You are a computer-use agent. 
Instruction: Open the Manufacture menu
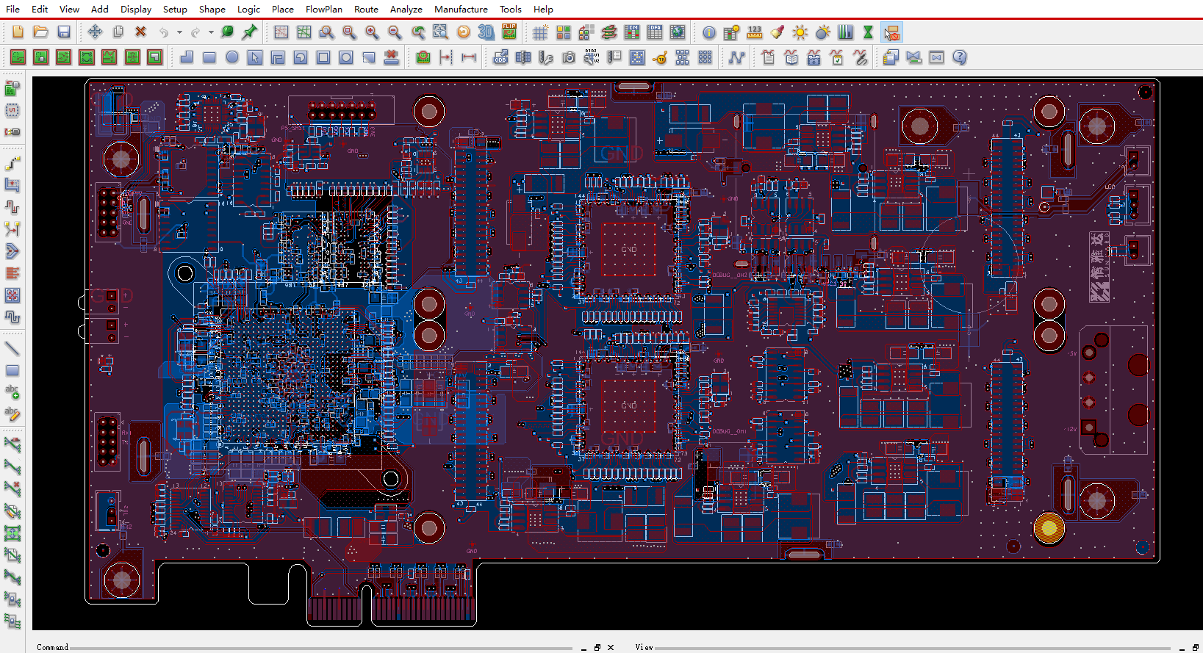(461, 9)
